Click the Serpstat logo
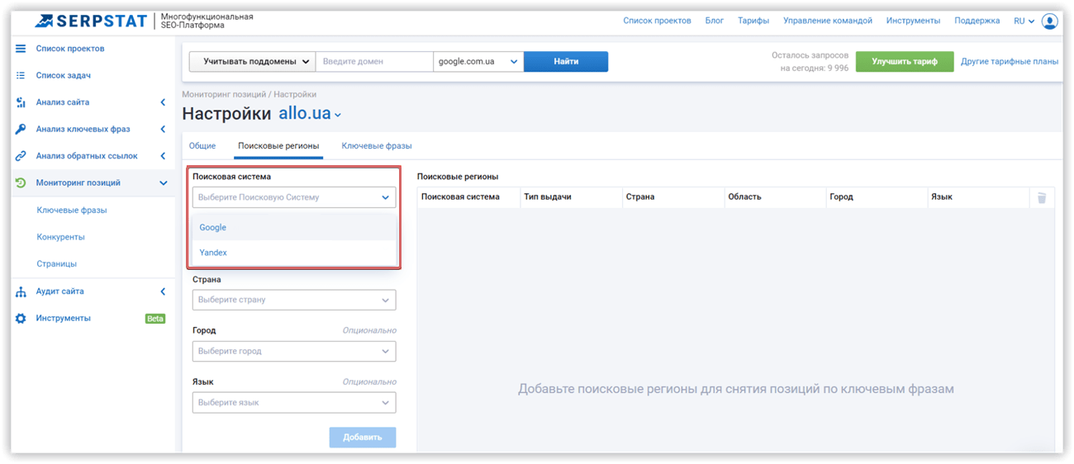1074x464 pixels. tap(91, 21)
